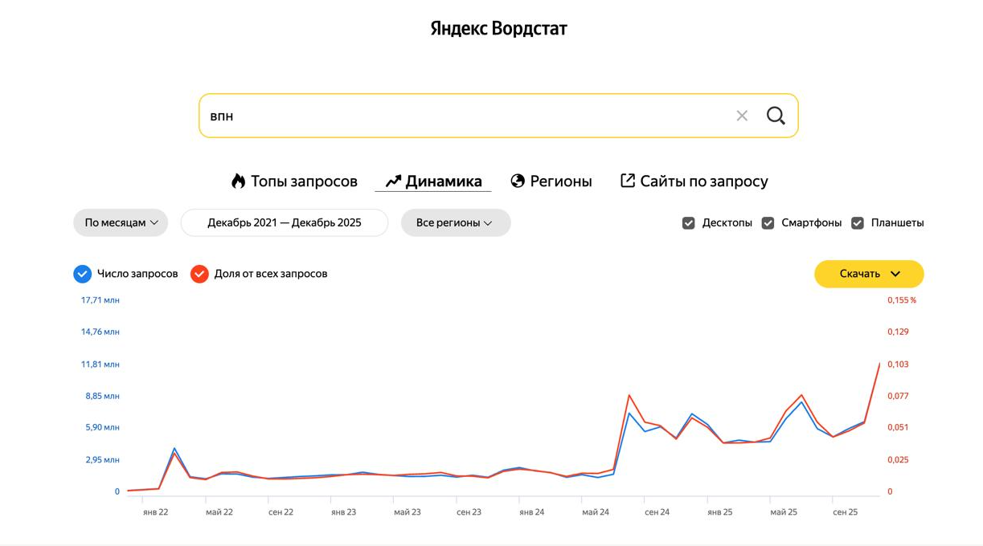Viewport: 983px width, 546px height.
Task: Uncheck the Планшеты checkbox
Action: pos(858,223)
